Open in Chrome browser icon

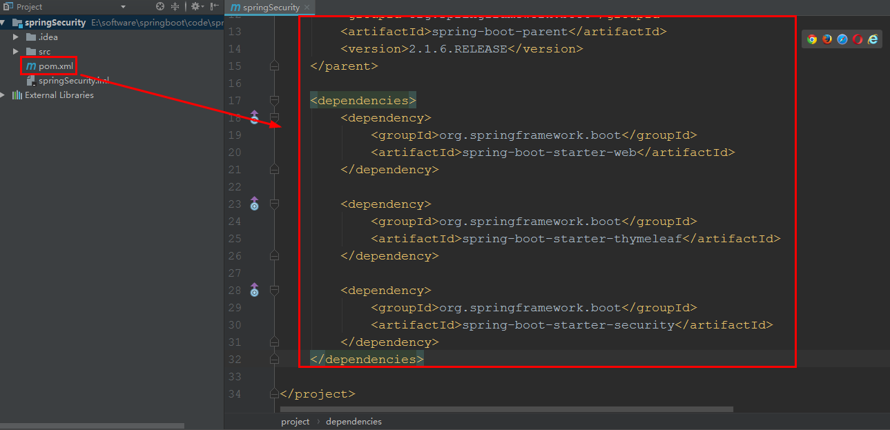coord(812,39)
